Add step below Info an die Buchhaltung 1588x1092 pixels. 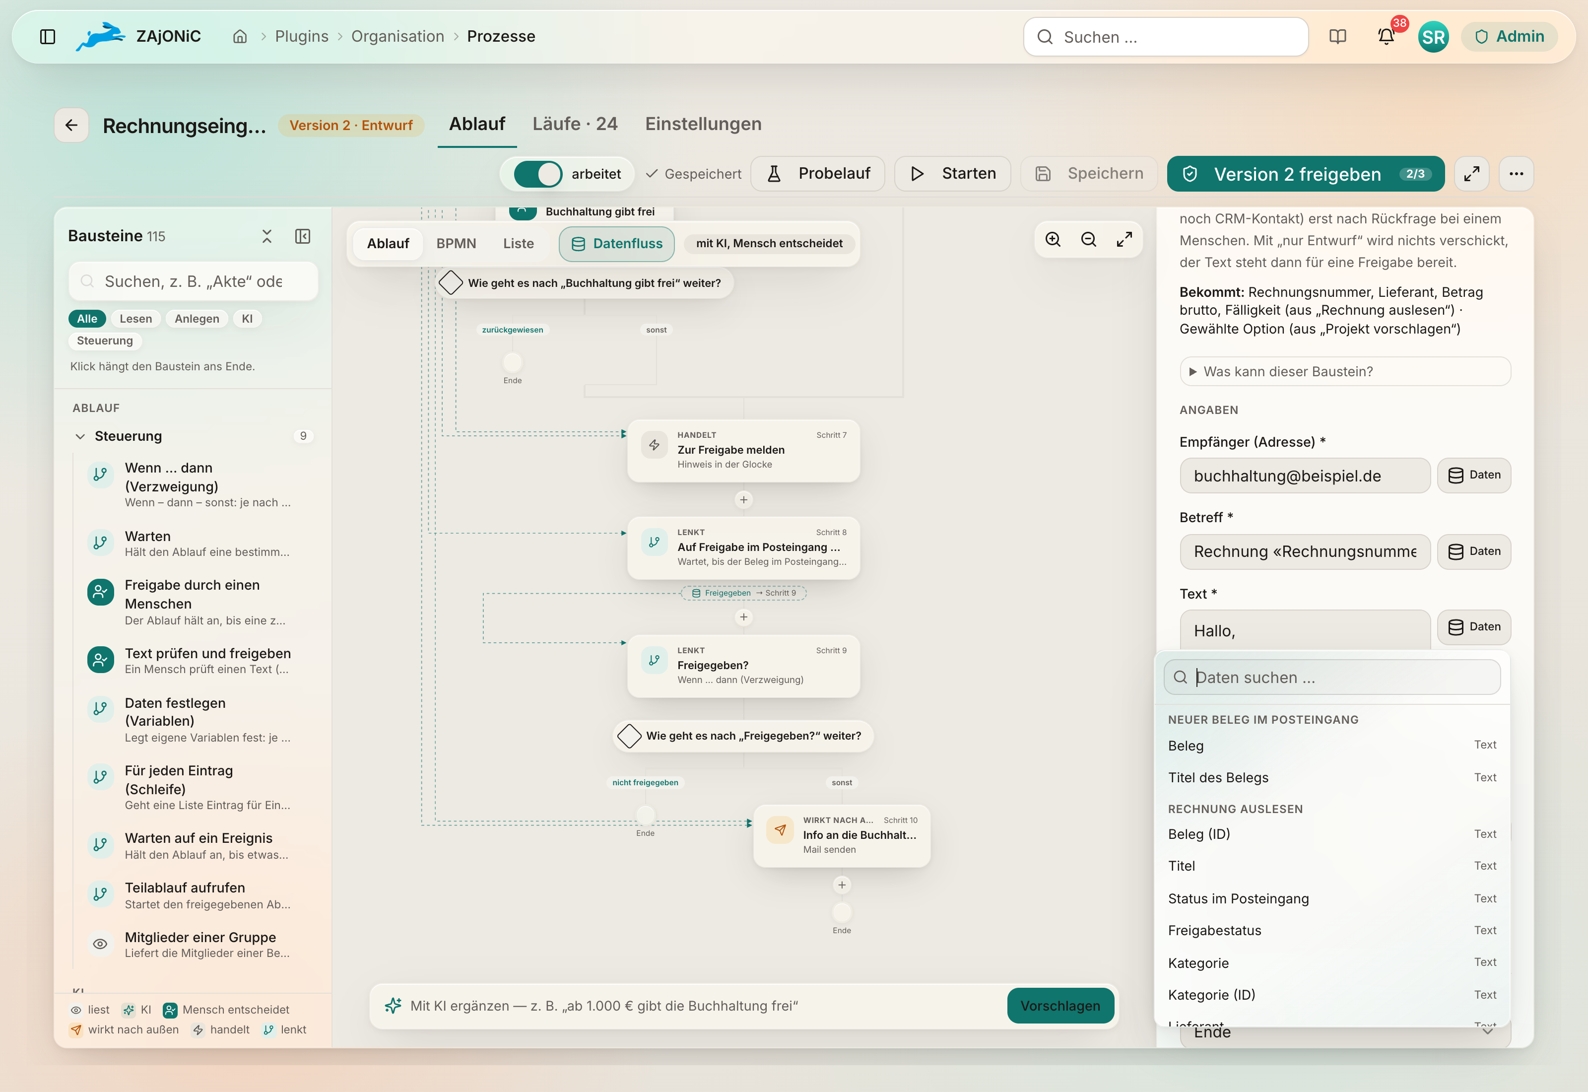[842, 885]
